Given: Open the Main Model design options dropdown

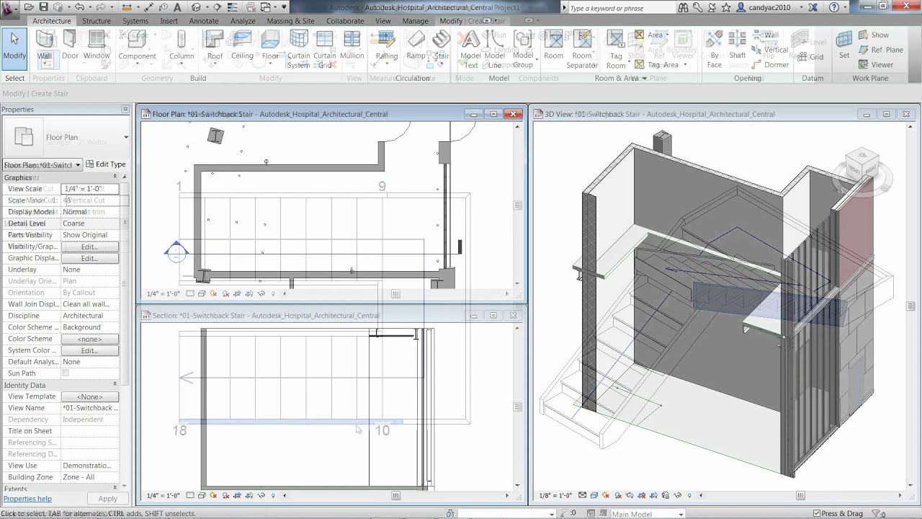Looking at the screenshot, I should (x=681, y=514).
